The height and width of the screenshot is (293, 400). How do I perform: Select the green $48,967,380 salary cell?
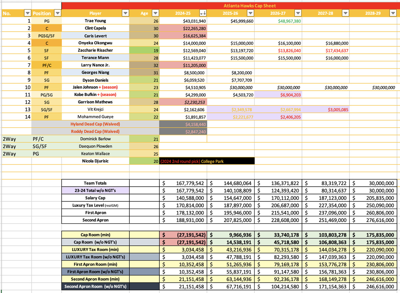point(278,21)
